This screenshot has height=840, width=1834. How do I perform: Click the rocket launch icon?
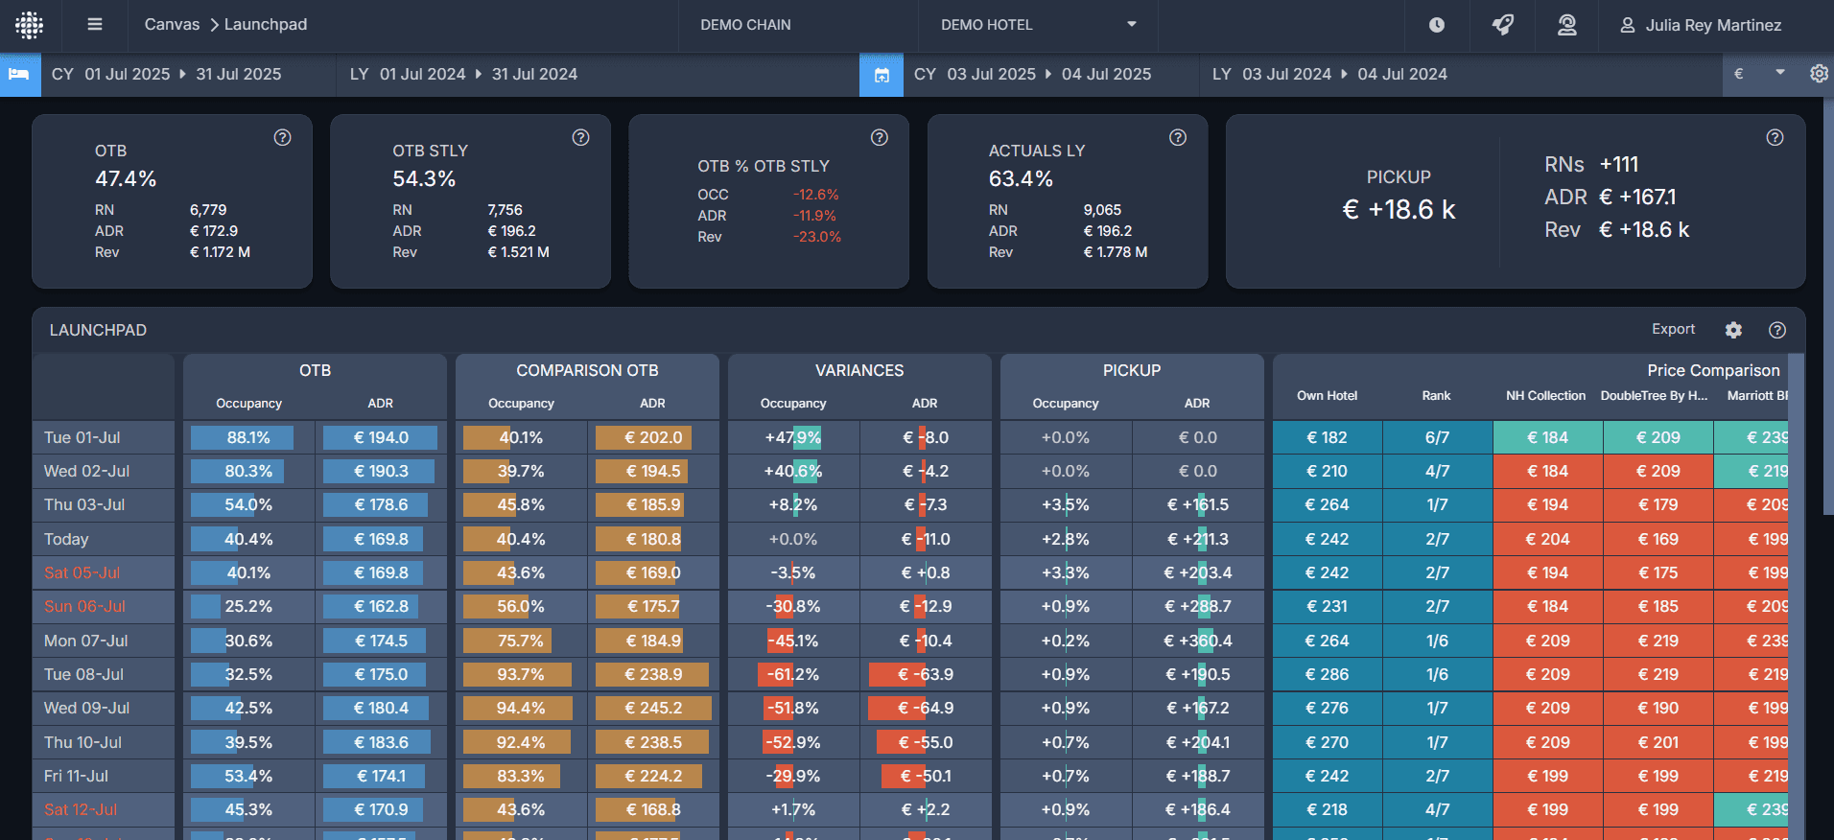point(1503,25)
